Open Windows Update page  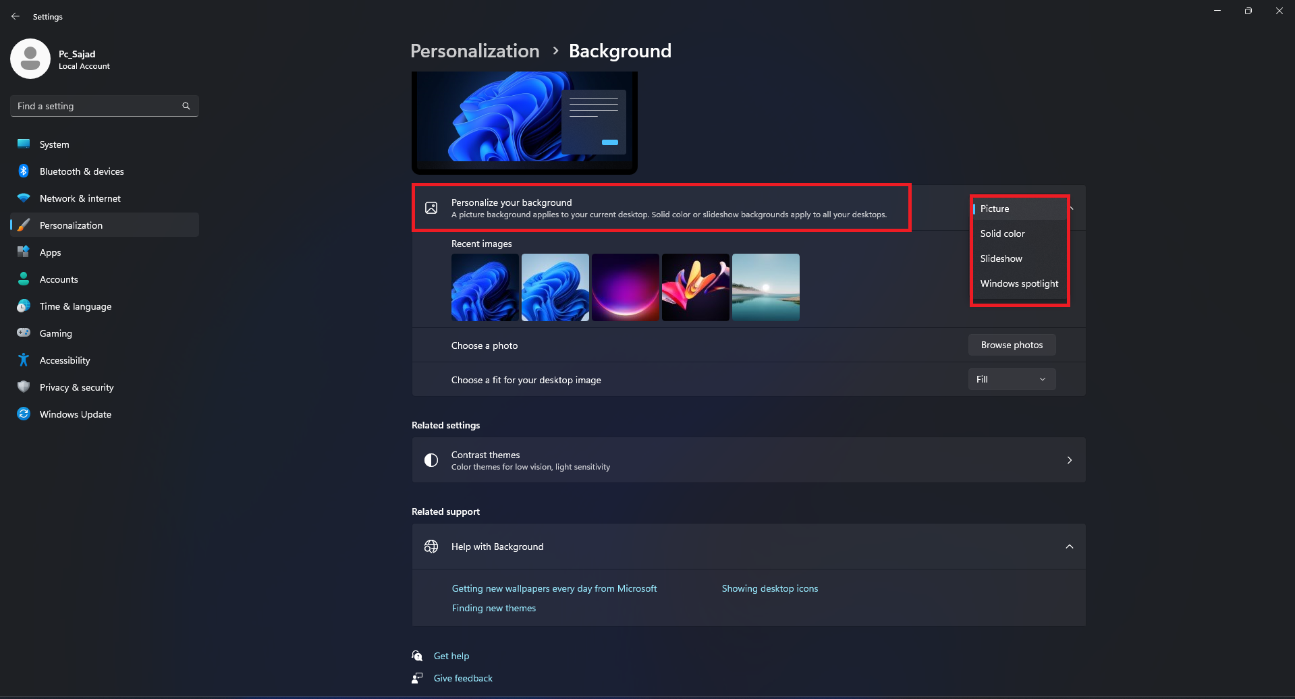105,414
